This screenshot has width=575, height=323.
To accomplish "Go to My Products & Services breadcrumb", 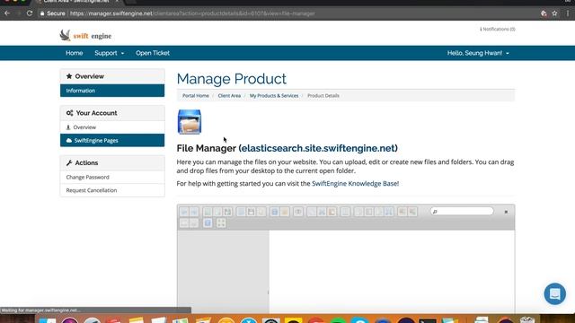I will tap(274, 96).
